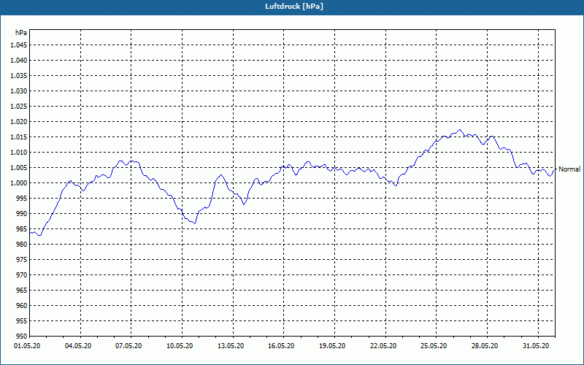Click the Luftdruck [hPa] chart title
The image size is (584, 365).
(x=294, y=7)
